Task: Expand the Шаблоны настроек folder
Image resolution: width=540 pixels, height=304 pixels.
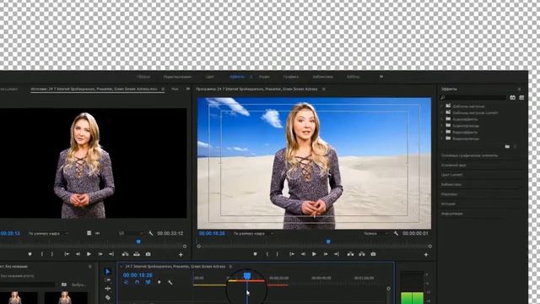Action: pos(442,106)
